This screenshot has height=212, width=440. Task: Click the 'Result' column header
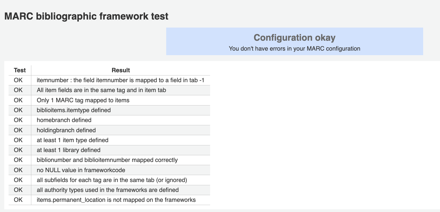pos(120,70)
